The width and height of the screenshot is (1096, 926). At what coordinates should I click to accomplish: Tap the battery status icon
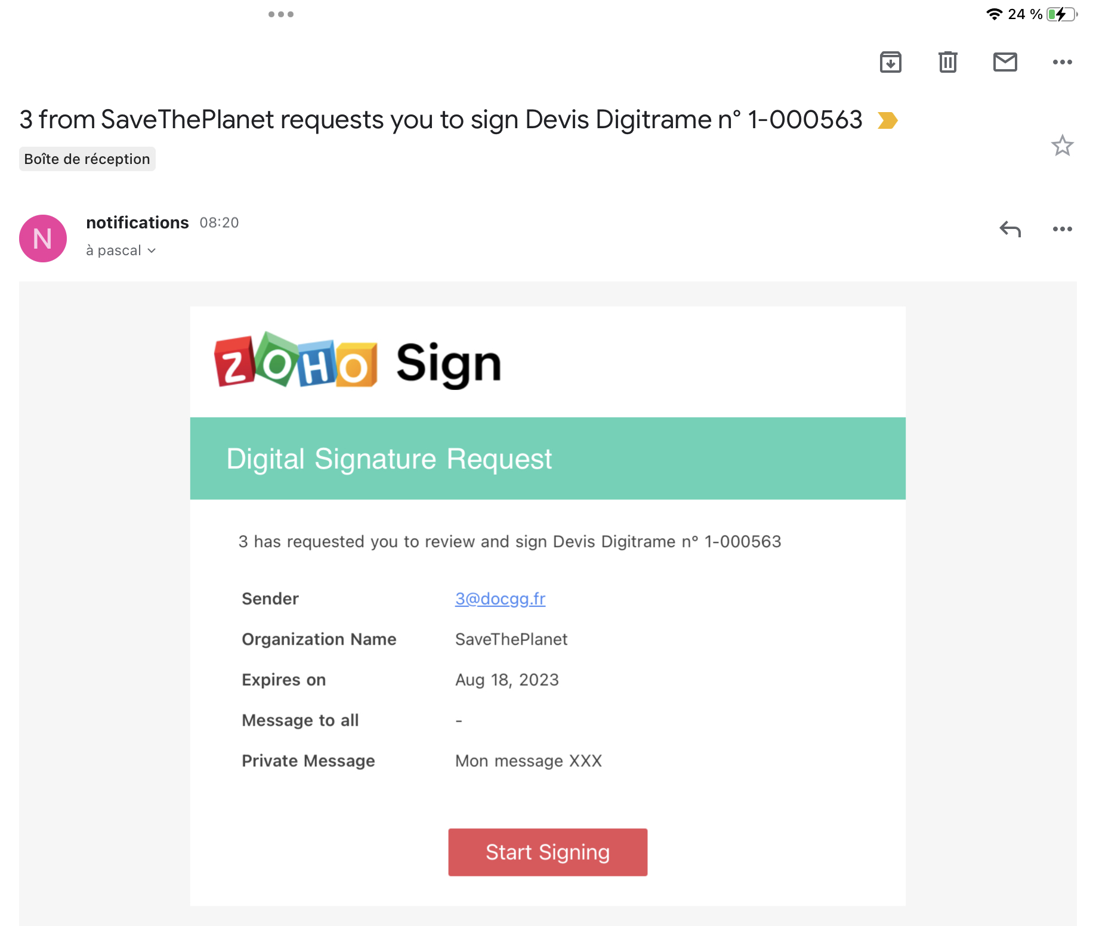point(1062,14)
